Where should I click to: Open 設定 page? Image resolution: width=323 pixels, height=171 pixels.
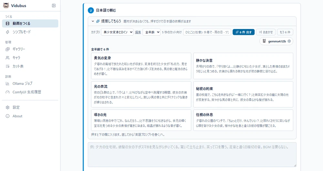(x=30, y=107)
